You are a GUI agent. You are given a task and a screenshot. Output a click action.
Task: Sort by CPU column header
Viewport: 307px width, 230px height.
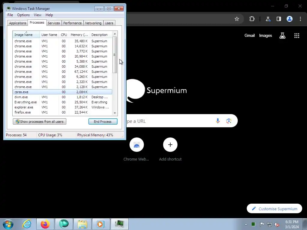[x=64, y=35]
